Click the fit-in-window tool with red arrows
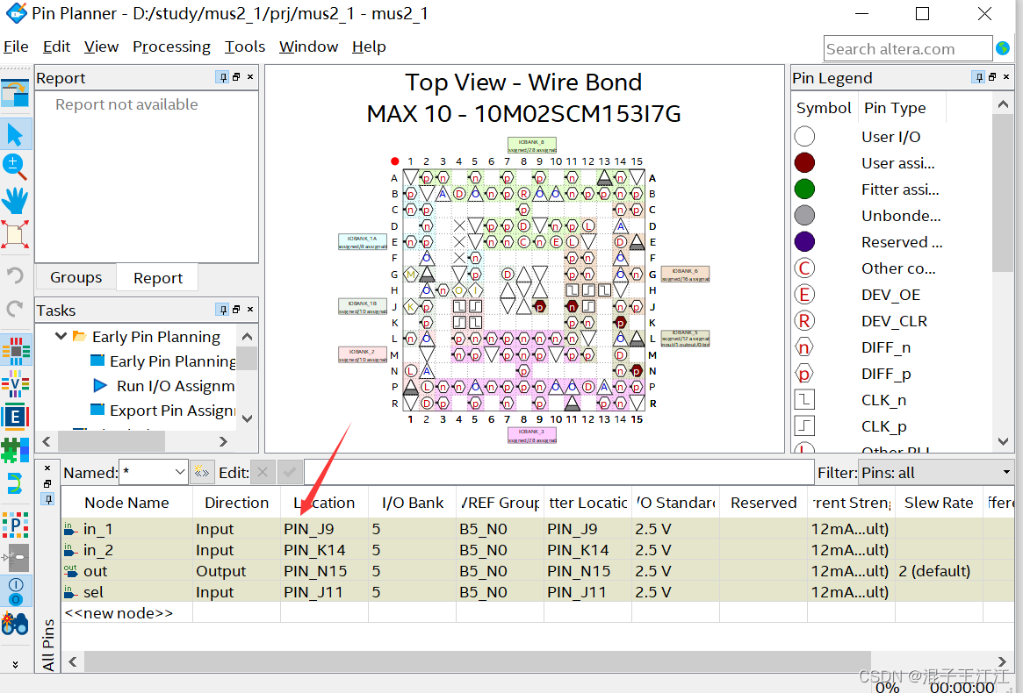This screenshot has width=1023, height=693. click(15, 234)
